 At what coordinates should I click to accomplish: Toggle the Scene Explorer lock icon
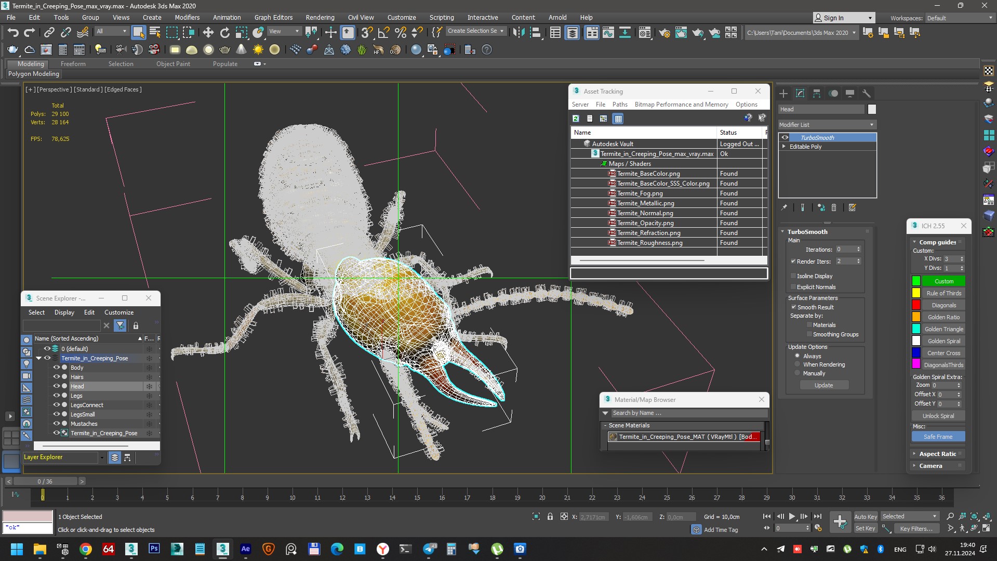[136, 325]
